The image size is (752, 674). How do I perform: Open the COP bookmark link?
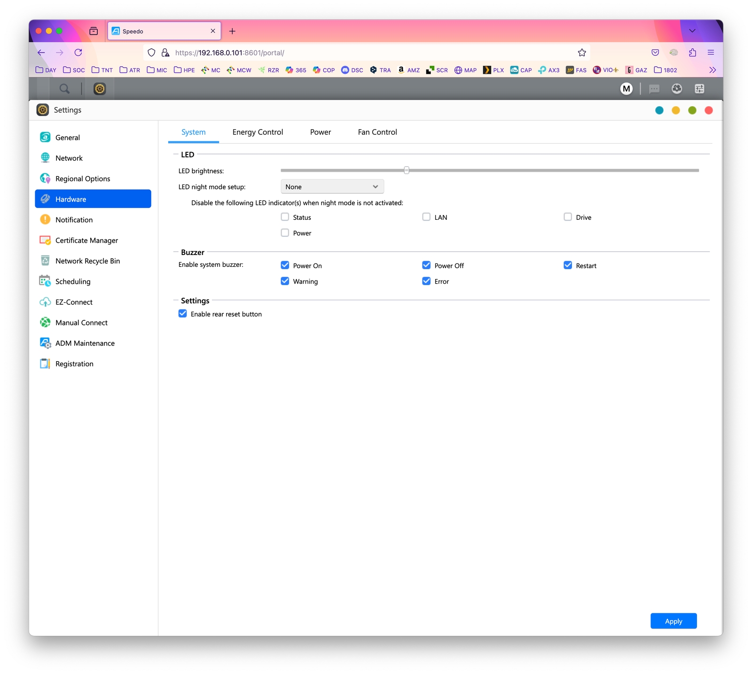point(324,70)
